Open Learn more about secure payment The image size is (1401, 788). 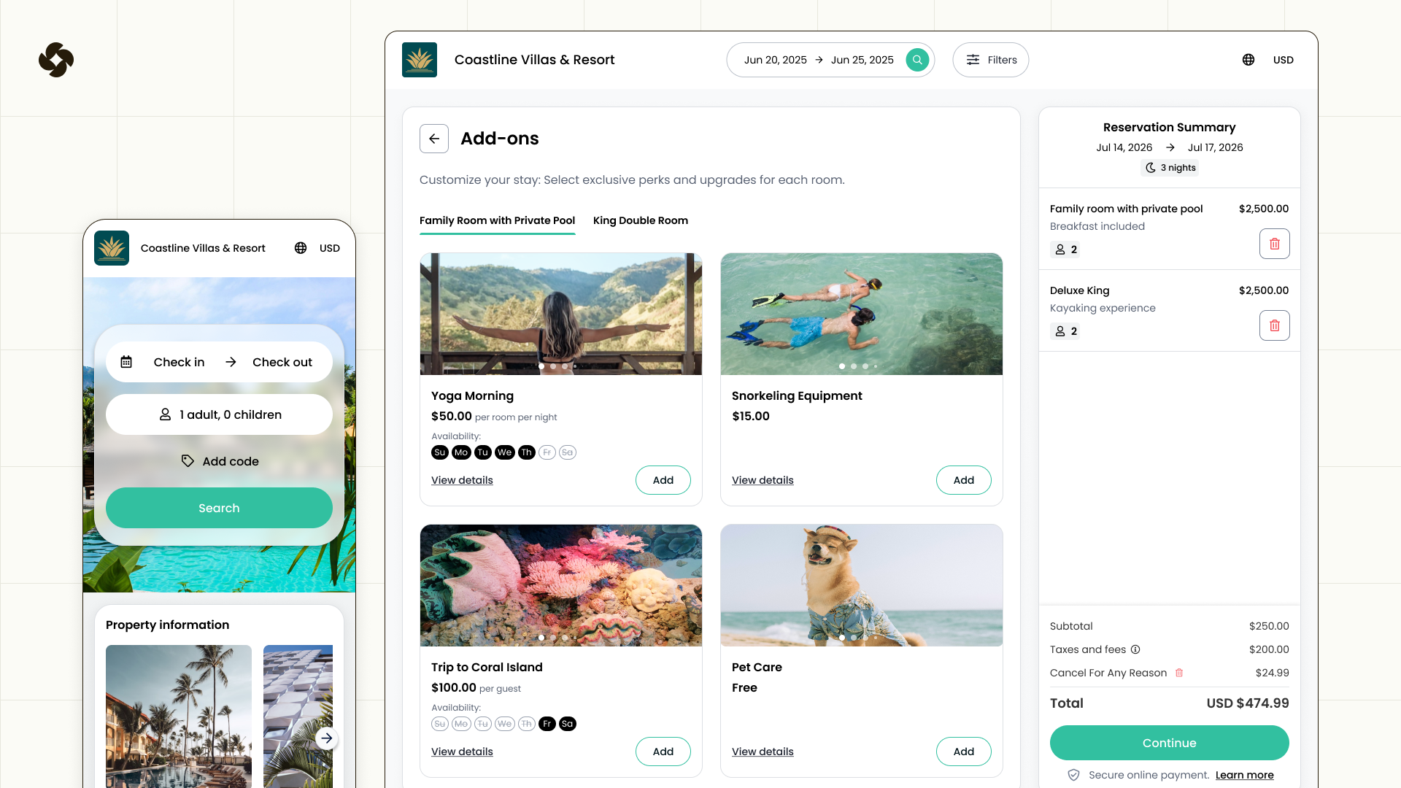[x=1244, y=775]
